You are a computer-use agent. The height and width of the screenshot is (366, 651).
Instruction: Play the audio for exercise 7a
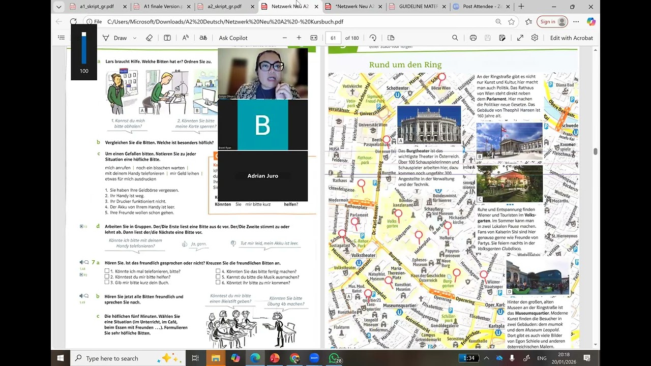tap(81, 263)
